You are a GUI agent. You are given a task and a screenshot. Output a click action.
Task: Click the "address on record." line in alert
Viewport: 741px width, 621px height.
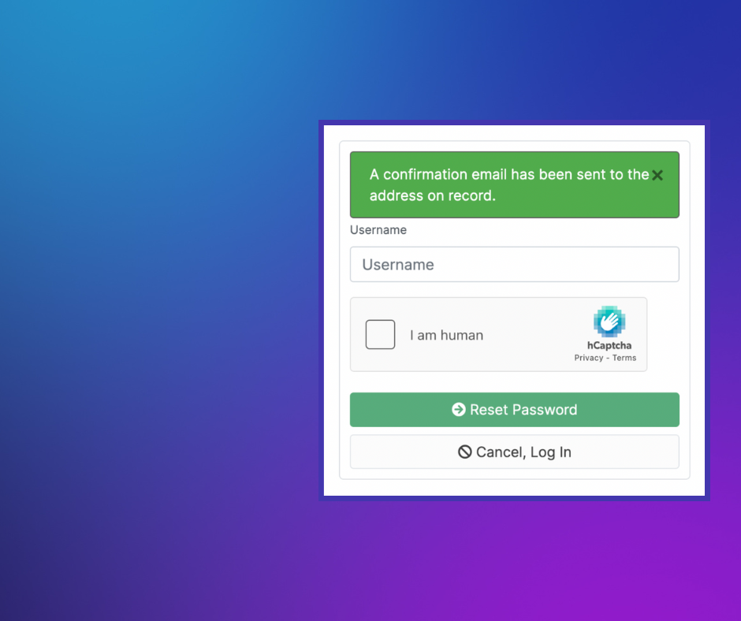point(433,195)
